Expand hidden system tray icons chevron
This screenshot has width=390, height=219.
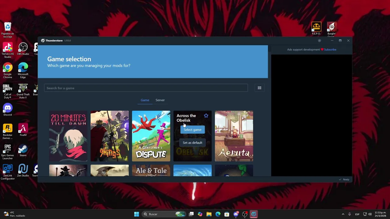(x=343, y=214)
